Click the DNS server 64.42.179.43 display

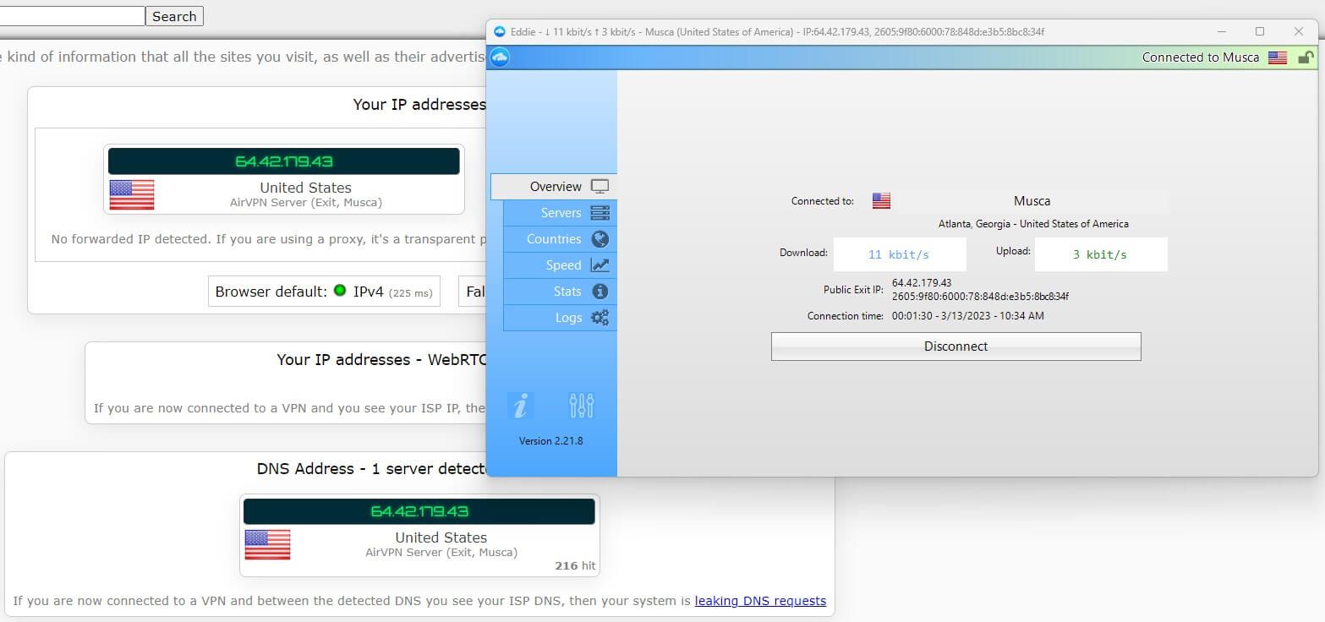[x=419, y=511]
